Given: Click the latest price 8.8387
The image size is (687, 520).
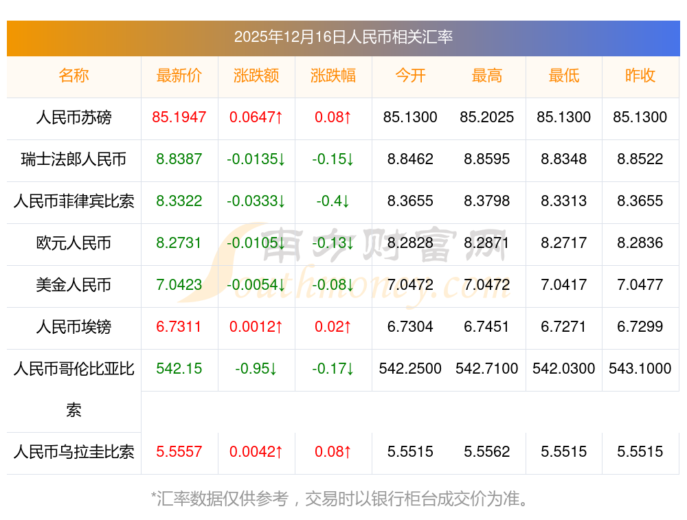Looking at the screenshot, I should (179, 159).
